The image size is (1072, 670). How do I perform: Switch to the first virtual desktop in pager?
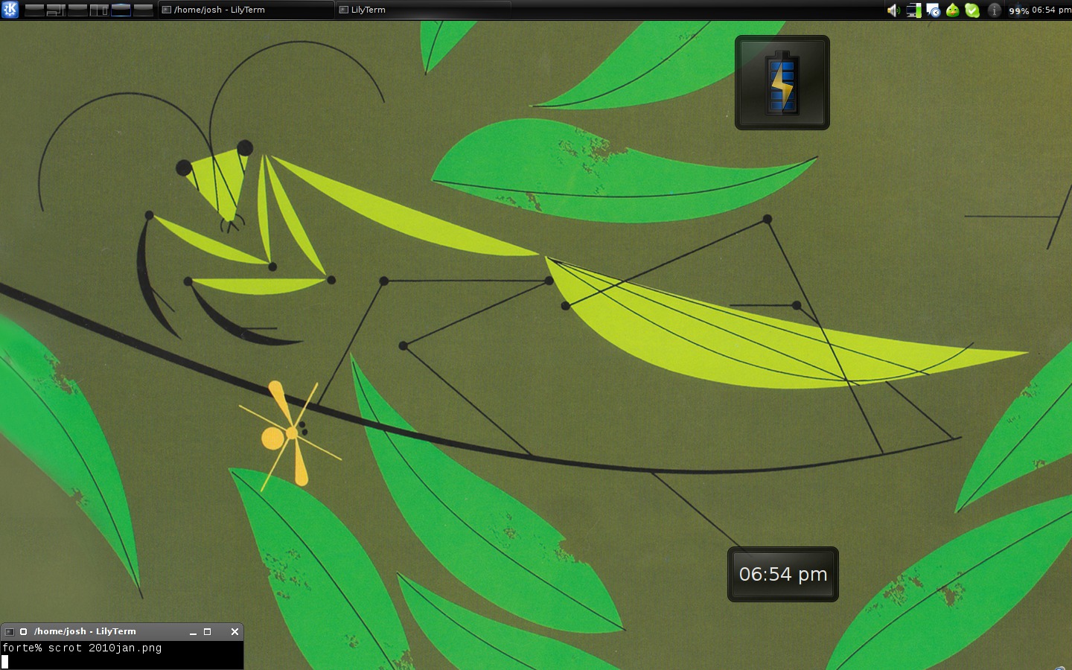[34, 10]
